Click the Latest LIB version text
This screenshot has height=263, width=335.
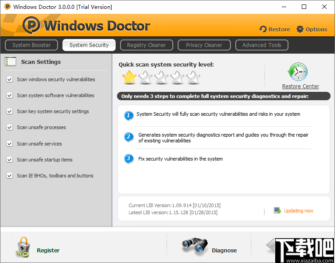click(173, 212)
